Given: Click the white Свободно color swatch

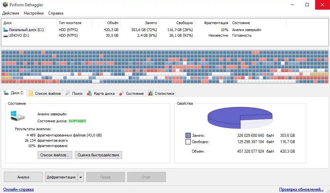Looking at the screenshot, I should click(188, 141).
